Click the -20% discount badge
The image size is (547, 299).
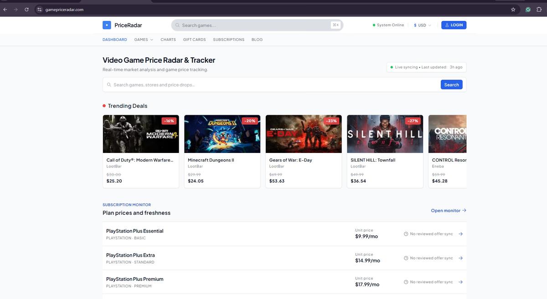(250, 121)
